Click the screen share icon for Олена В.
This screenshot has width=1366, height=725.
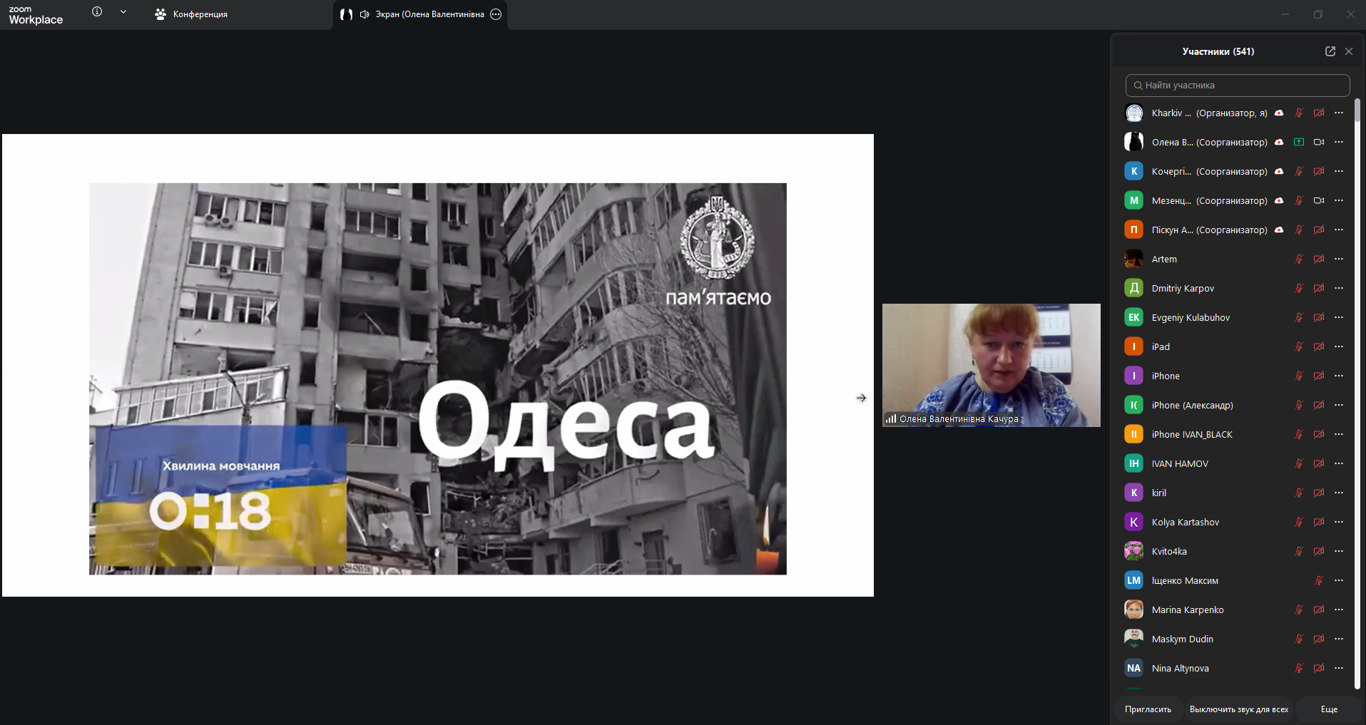tap(1299, 142)
